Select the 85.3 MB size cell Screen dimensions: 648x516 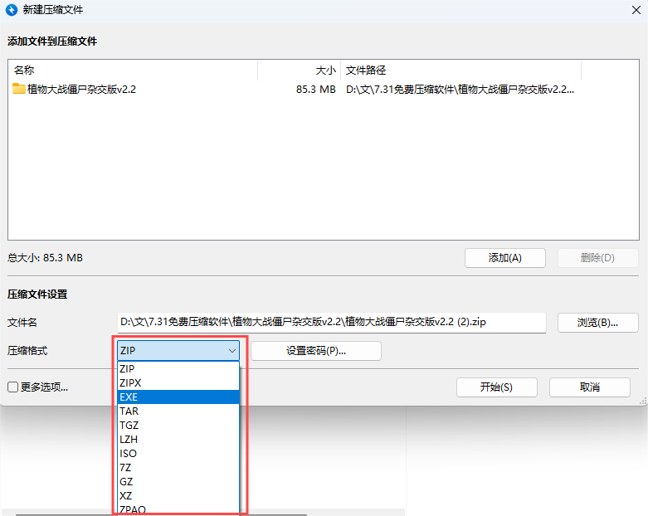point(316,90)
